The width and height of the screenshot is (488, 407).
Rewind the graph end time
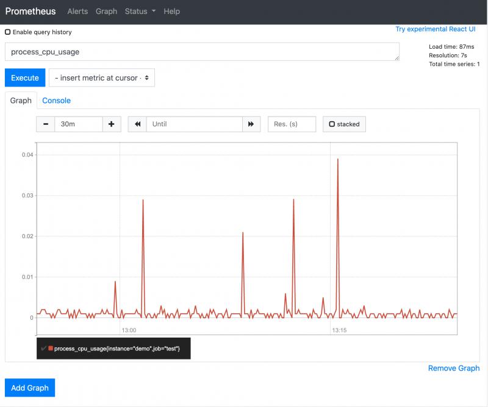click(x=137, y=124)
